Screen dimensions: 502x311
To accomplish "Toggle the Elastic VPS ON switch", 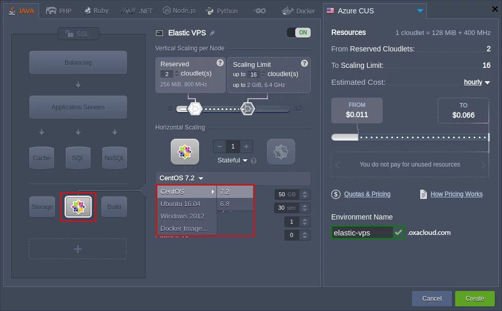I will [x=299, y=32].
